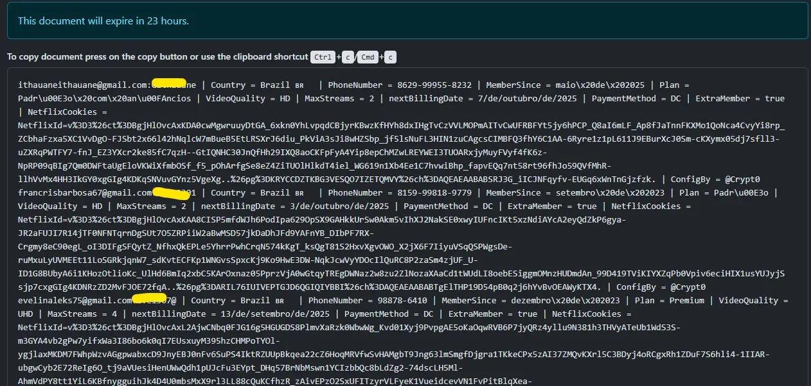Click the c key badge following Ctrl
Screen dimensions: 811x386
click(x=346, y=57)
